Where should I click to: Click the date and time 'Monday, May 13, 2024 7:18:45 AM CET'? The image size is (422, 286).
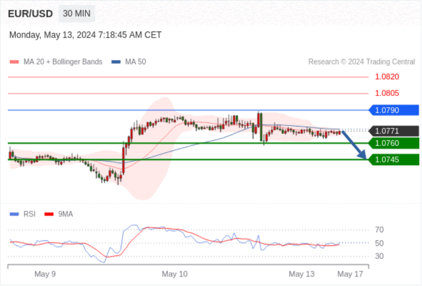pos(85,35)
